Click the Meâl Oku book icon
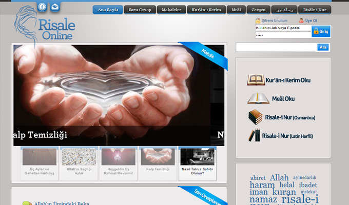This screenshot has width=349, height=205. pos(258,98)
